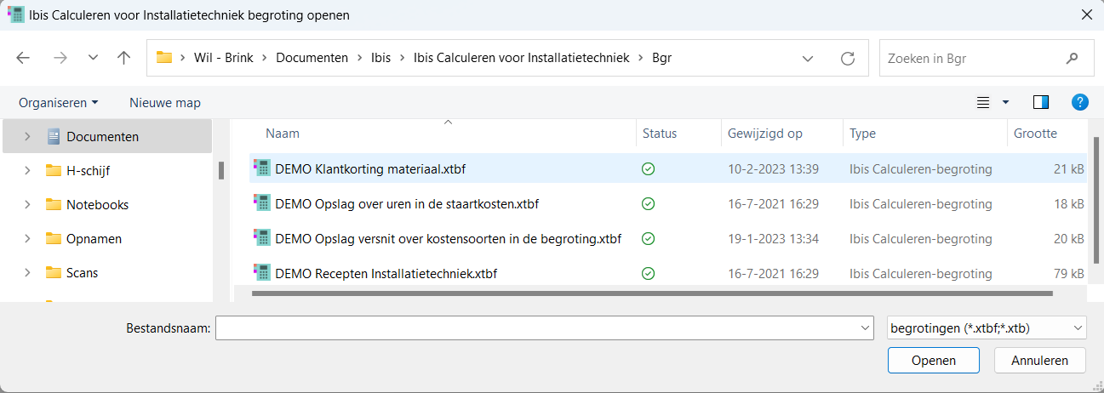Sort by Gewijzigd op column
1104x393 pixels.
(764, 134)
